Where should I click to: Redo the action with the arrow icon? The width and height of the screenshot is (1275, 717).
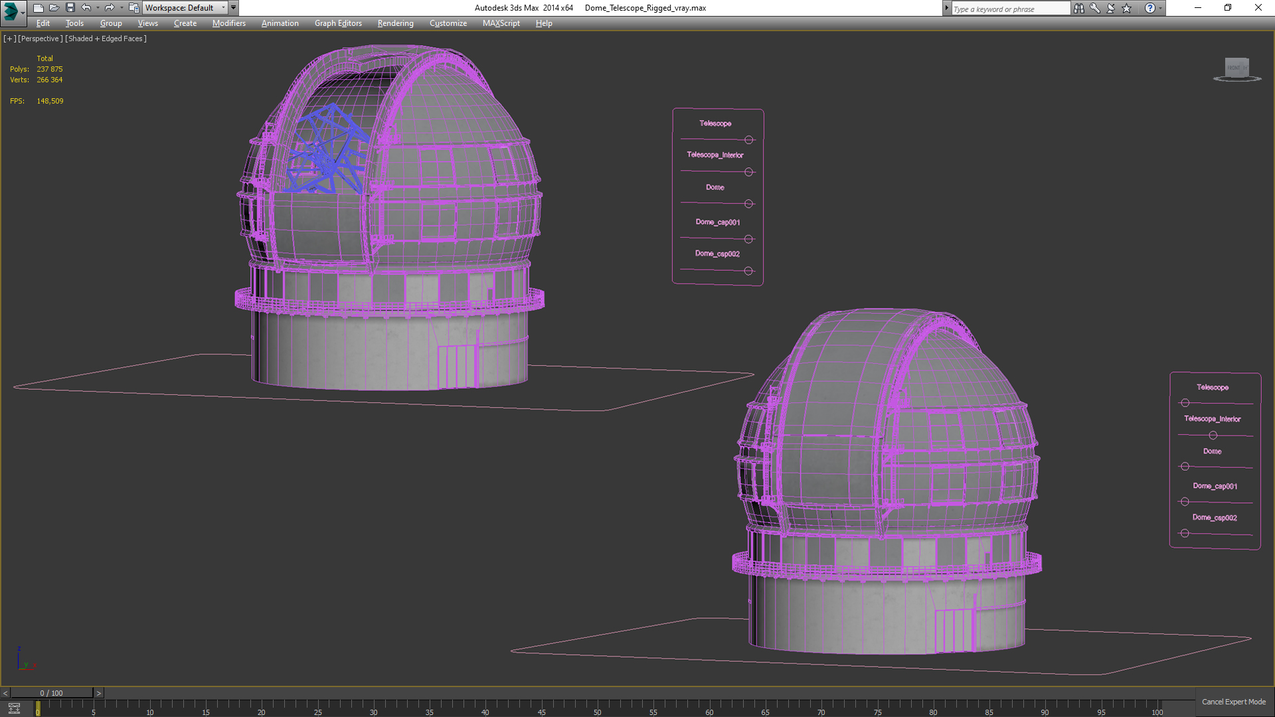[110, 8]
